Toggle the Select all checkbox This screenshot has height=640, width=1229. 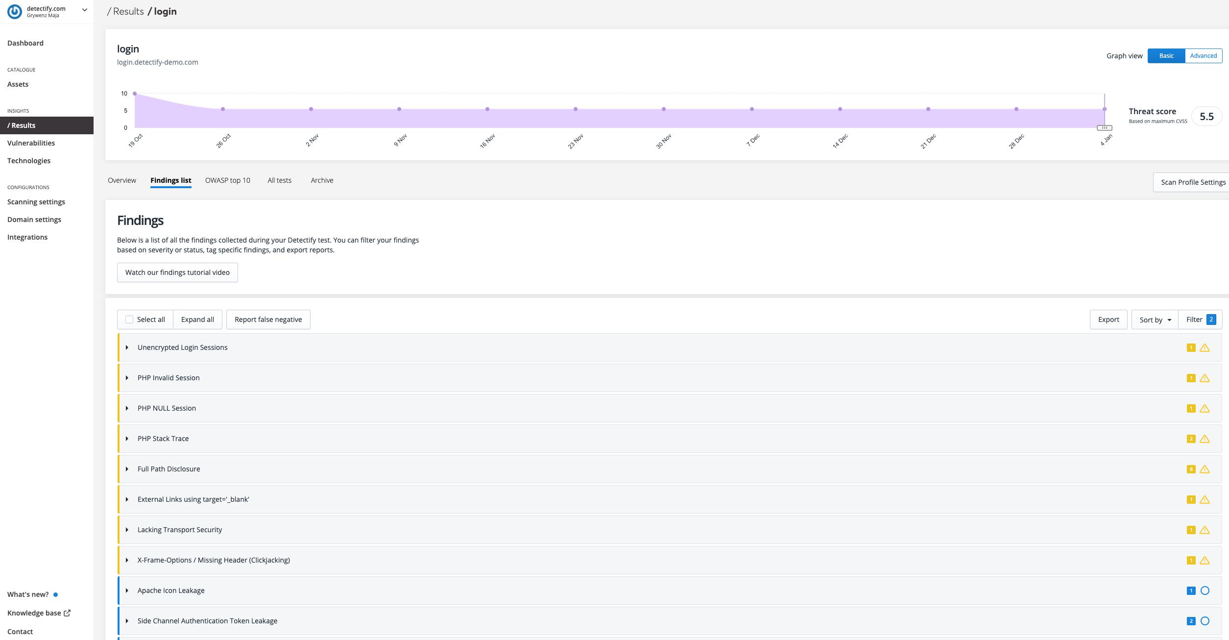129,319
